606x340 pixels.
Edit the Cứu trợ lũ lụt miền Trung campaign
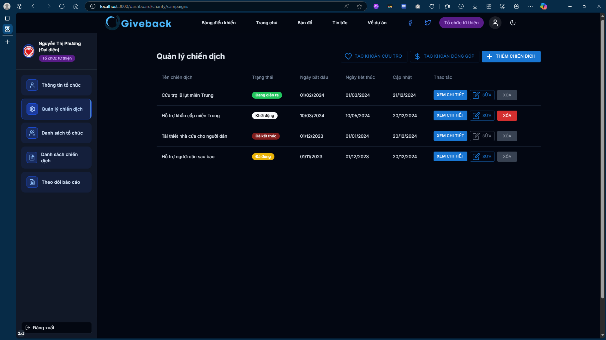[x=482, y=95]
